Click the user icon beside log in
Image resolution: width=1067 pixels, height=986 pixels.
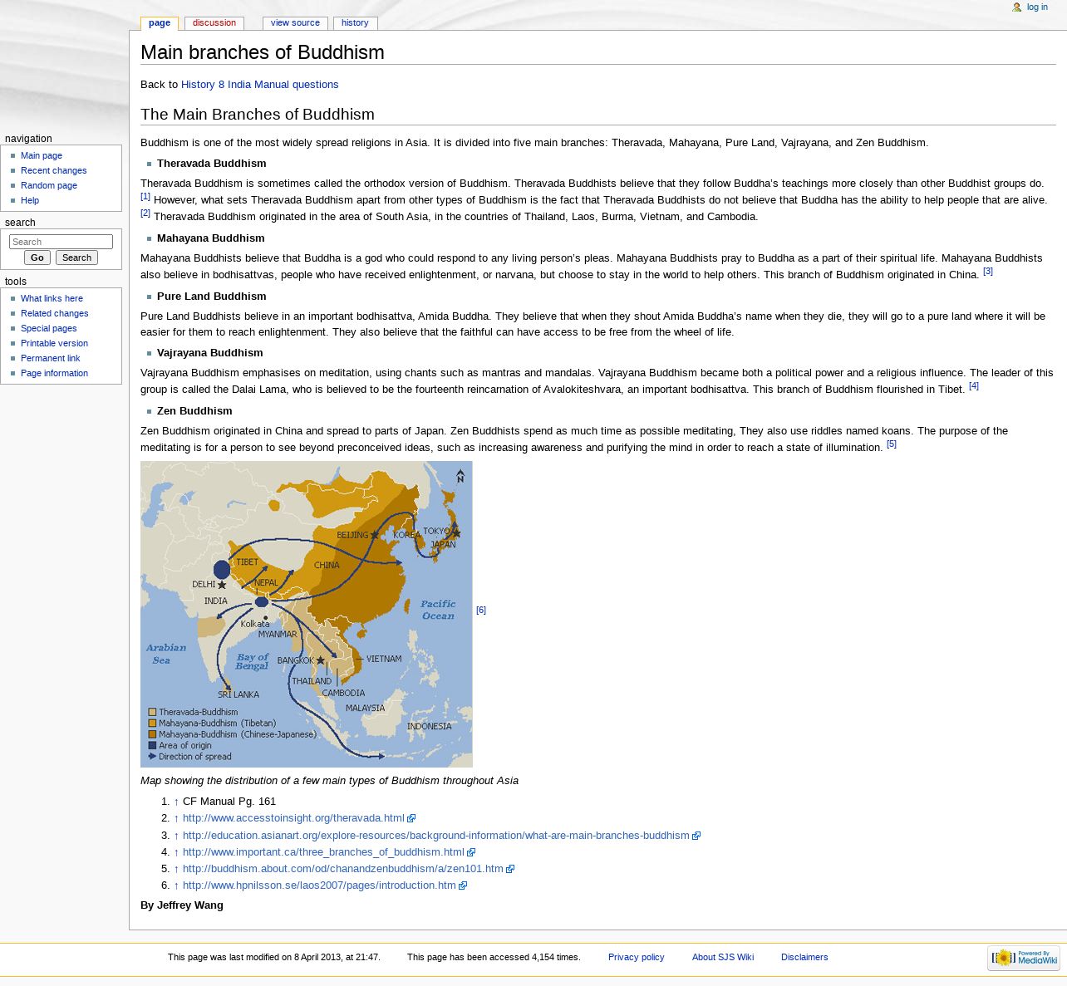[x=1016, y=7]
